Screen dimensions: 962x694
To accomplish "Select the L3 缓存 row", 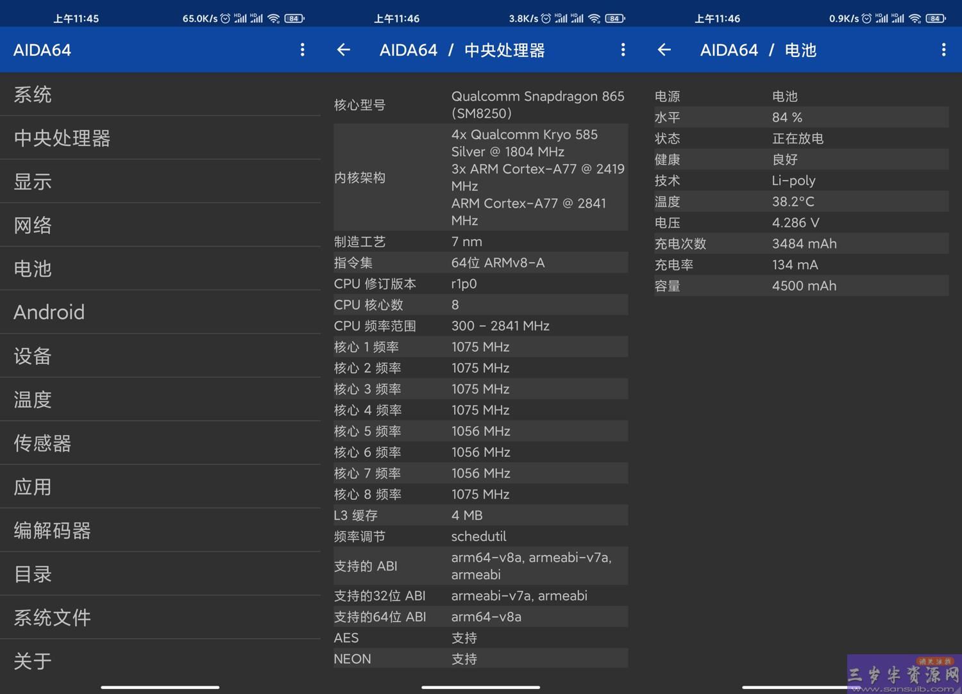I will [481, 515].
